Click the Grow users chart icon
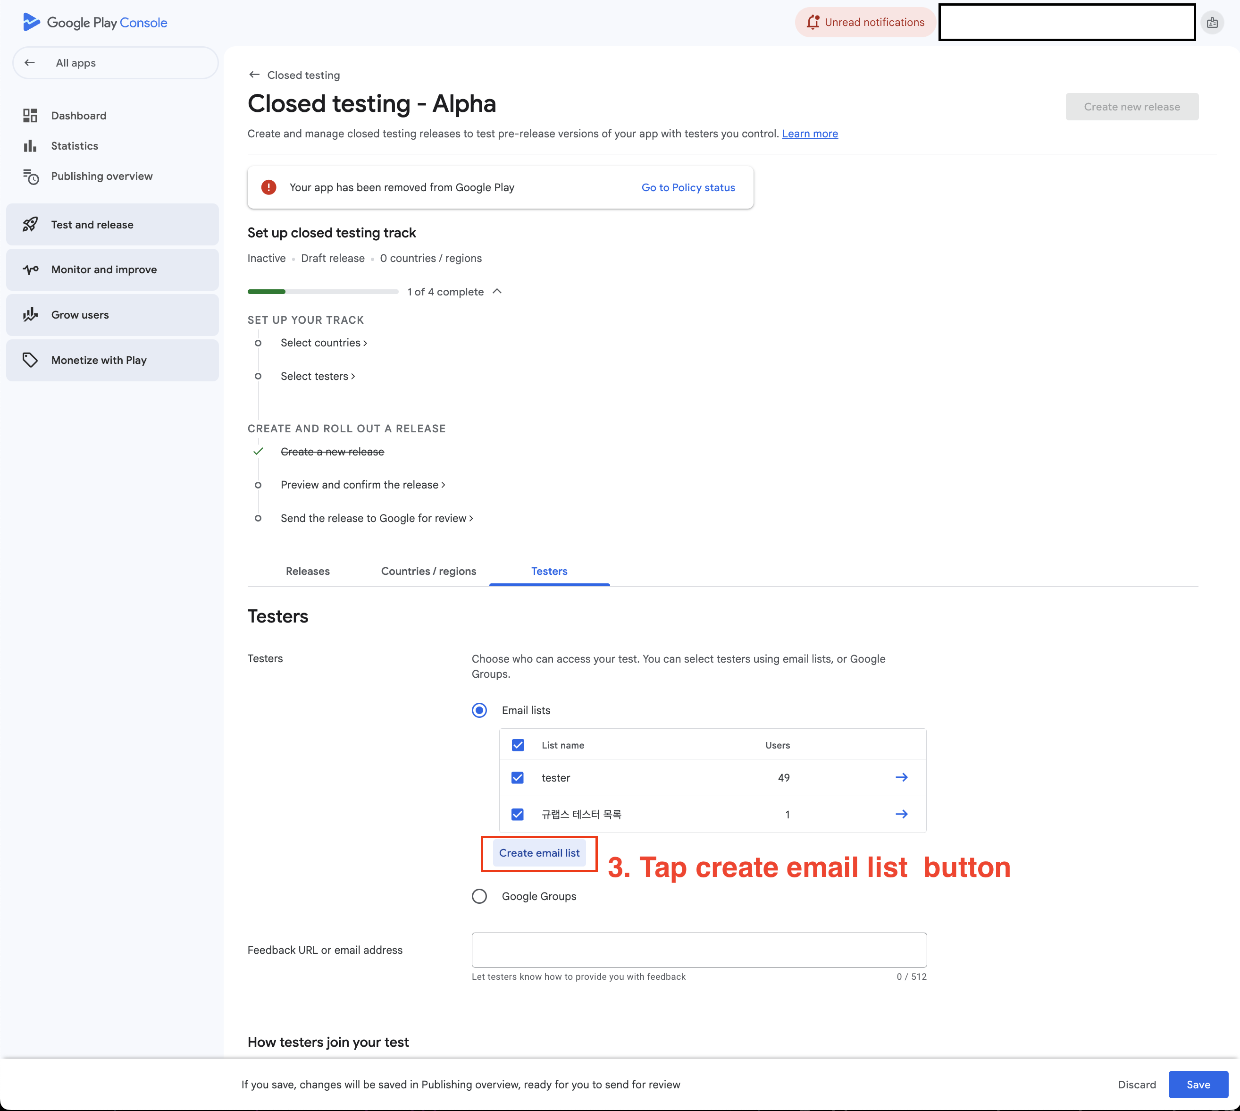 click(x=31, y=314)
